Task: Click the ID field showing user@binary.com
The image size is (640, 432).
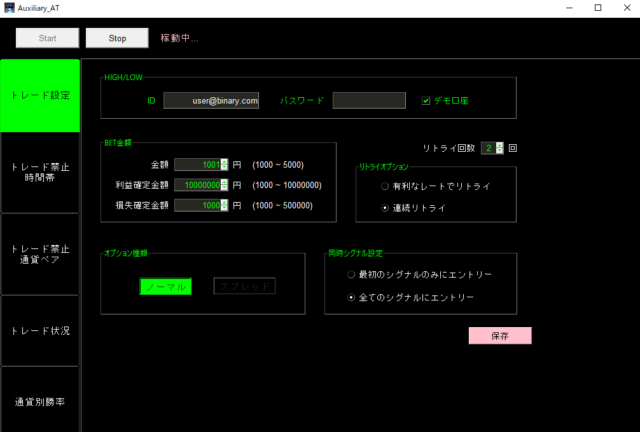Action: pyautogui.click(x=211, y=100)
